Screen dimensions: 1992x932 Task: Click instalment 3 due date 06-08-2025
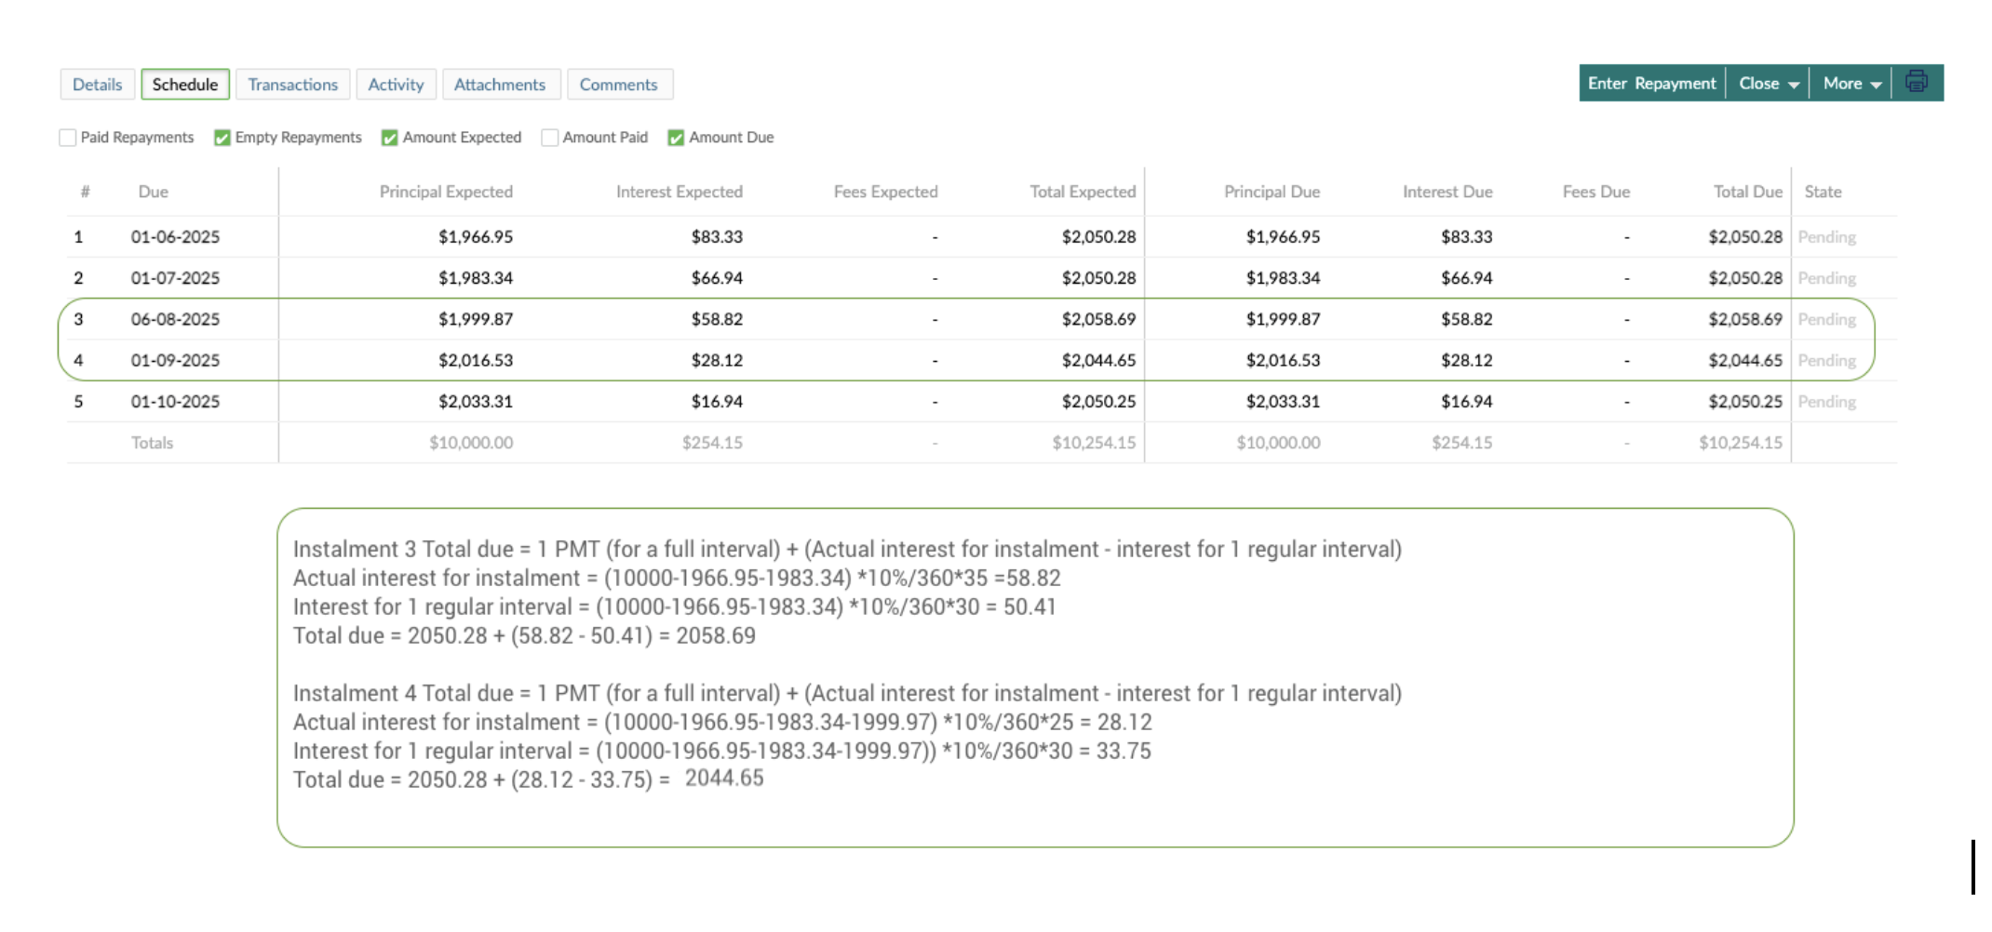[x=175, y=319]
